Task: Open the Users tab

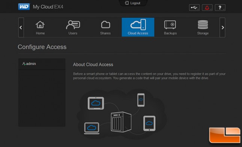Action: (x=73, y=27)
